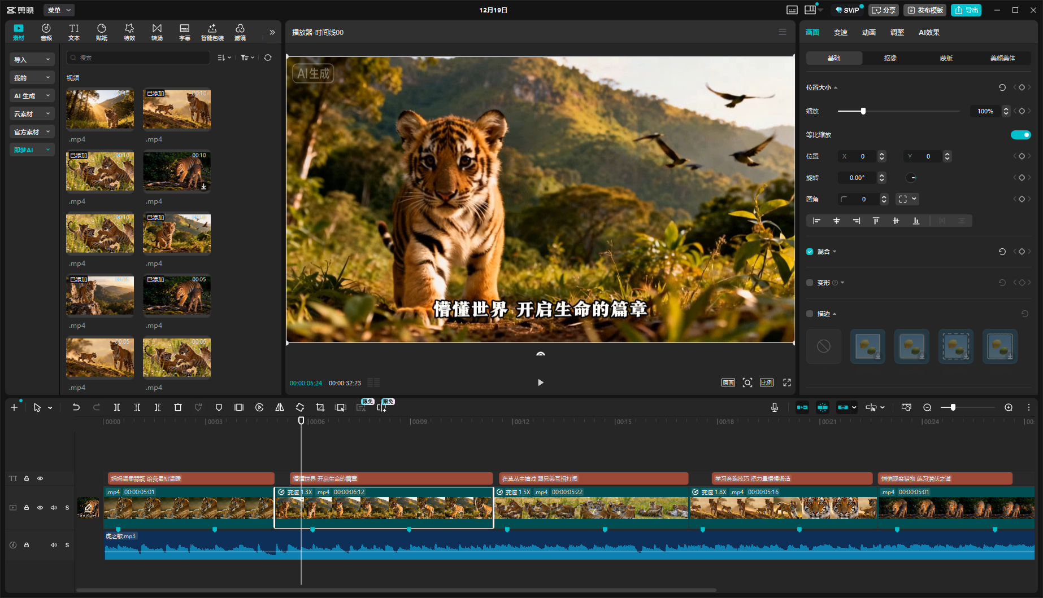This screenshot has height=598, width=1043.
Task: Click the 导出 export button
Action: click(x=966, y=10)
